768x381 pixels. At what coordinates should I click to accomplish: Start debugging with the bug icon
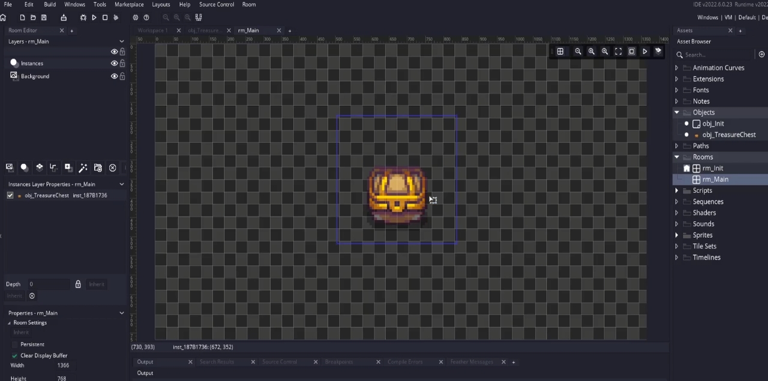[83, 17]
